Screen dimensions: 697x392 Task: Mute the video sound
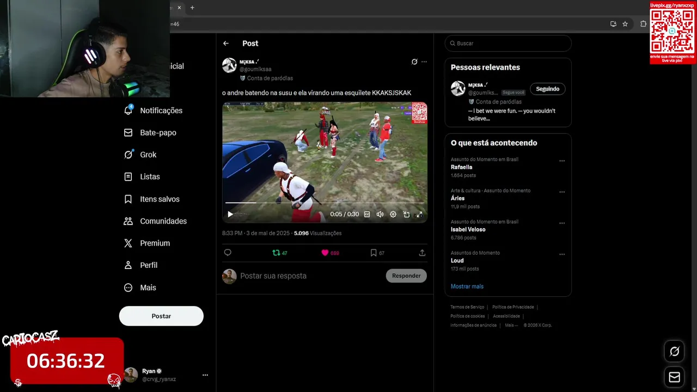pos(380,215)
